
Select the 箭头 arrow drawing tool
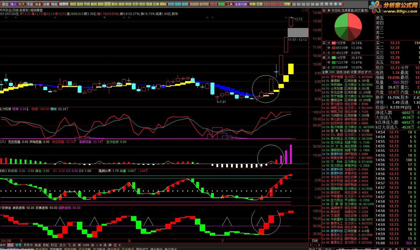pyautogui.click(x=114, y=4)
